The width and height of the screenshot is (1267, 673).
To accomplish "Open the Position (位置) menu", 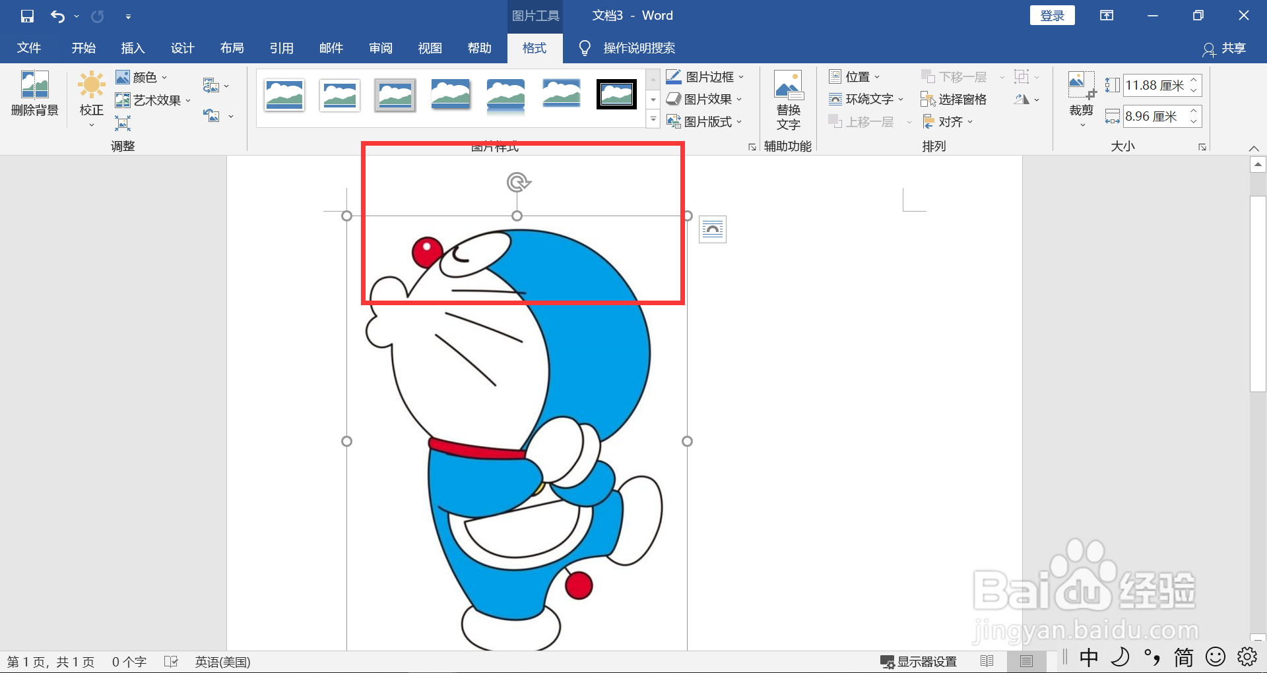I will (x=855, y=77).
